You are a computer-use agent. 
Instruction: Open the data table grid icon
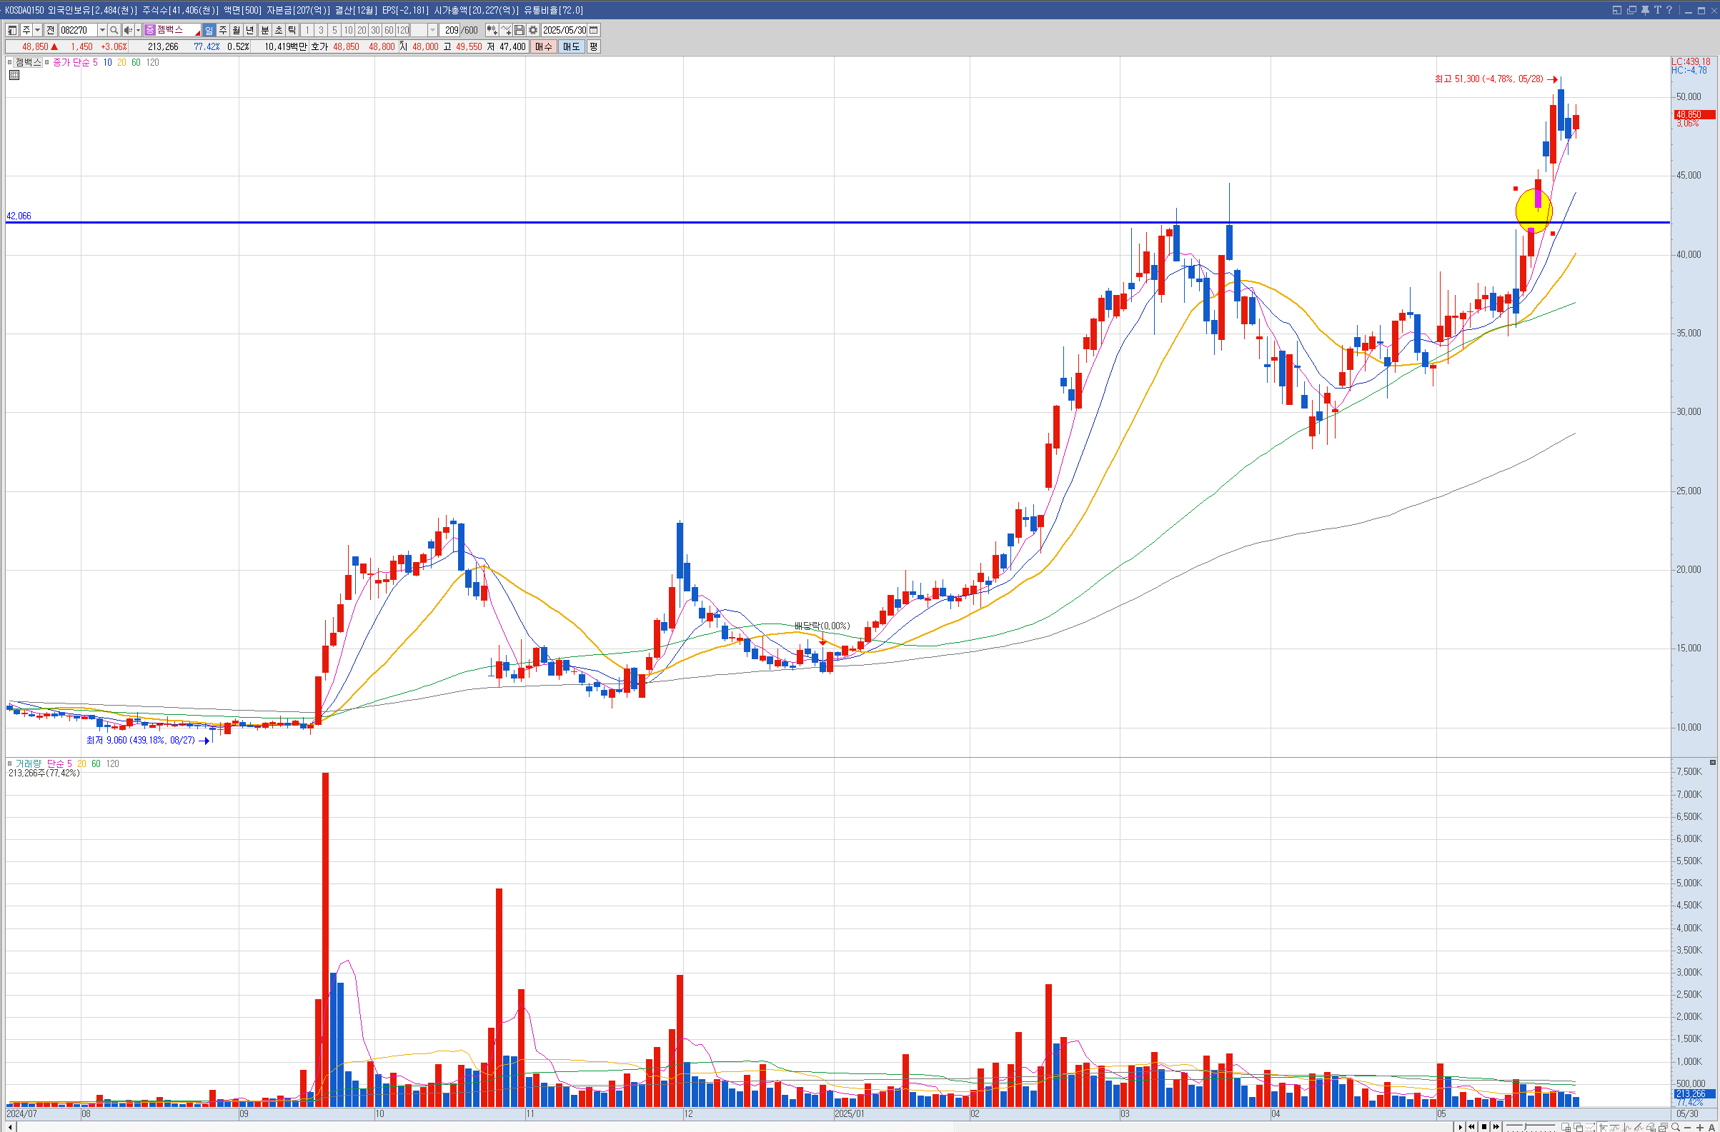pos(14,75)
